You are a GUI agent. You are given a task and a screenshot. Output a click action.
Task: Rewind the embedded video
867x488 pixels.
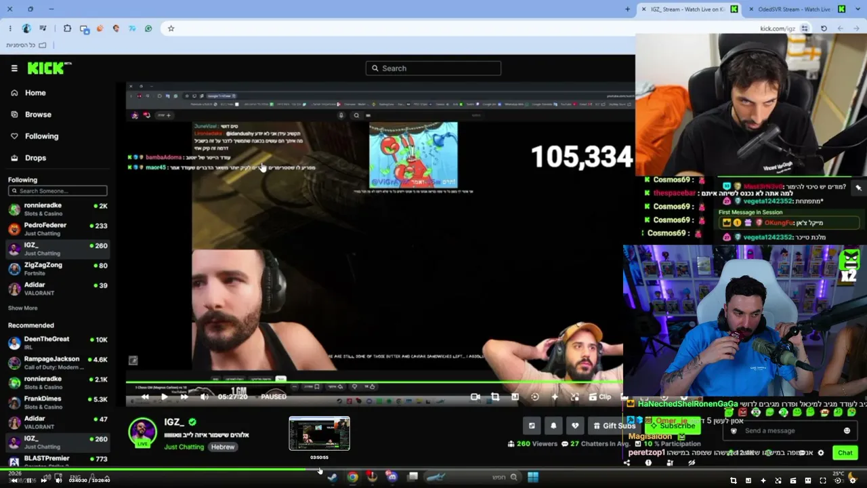pos(145,397)
